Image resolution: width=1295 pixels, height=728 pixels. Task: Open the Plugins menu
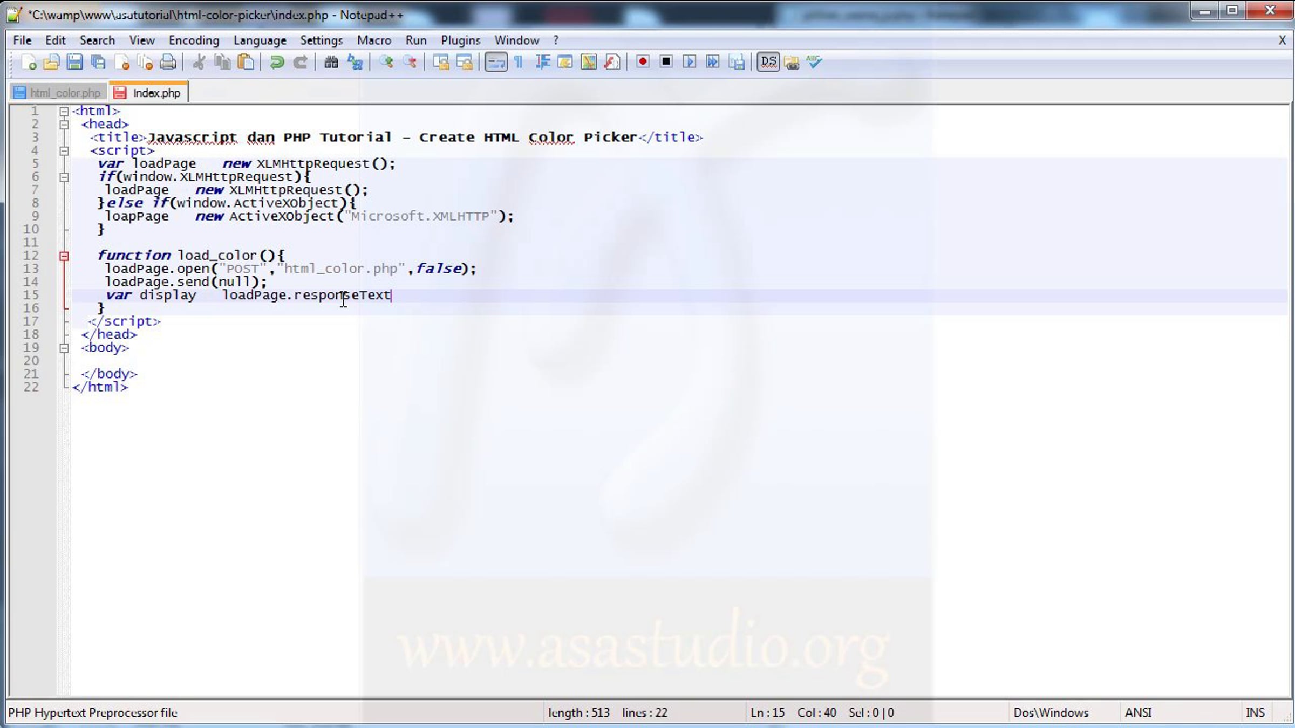(460, 40)
